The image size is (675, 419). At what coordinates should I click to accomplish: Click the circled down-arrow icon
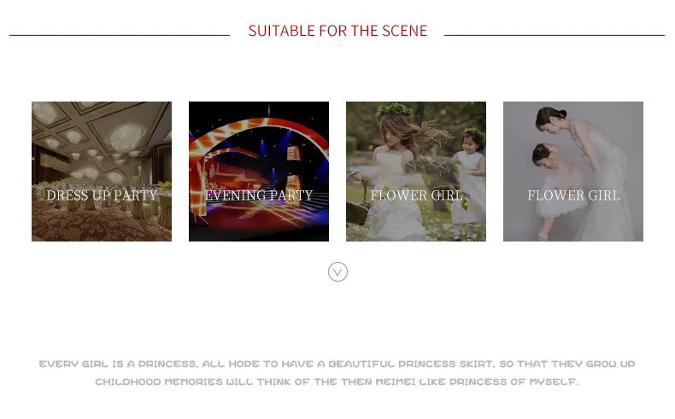(x=337, y=272)
